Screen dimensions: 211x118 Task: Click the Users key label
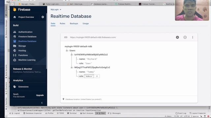(x=72, y=50)
